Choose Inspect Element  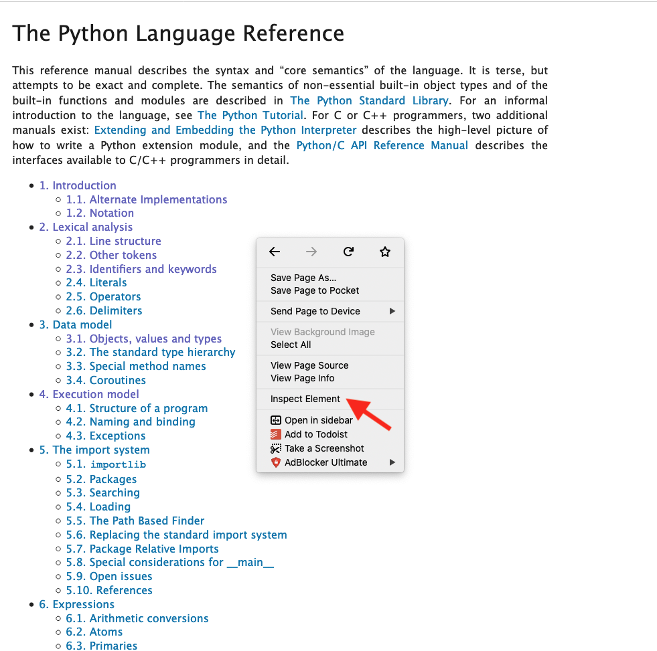(x=305, y=399)
